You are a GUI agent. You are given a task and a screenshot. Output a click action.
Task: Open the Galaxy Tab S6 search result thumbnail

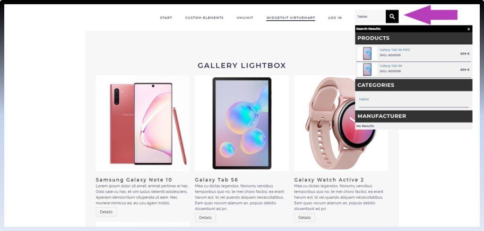point(367,69)
